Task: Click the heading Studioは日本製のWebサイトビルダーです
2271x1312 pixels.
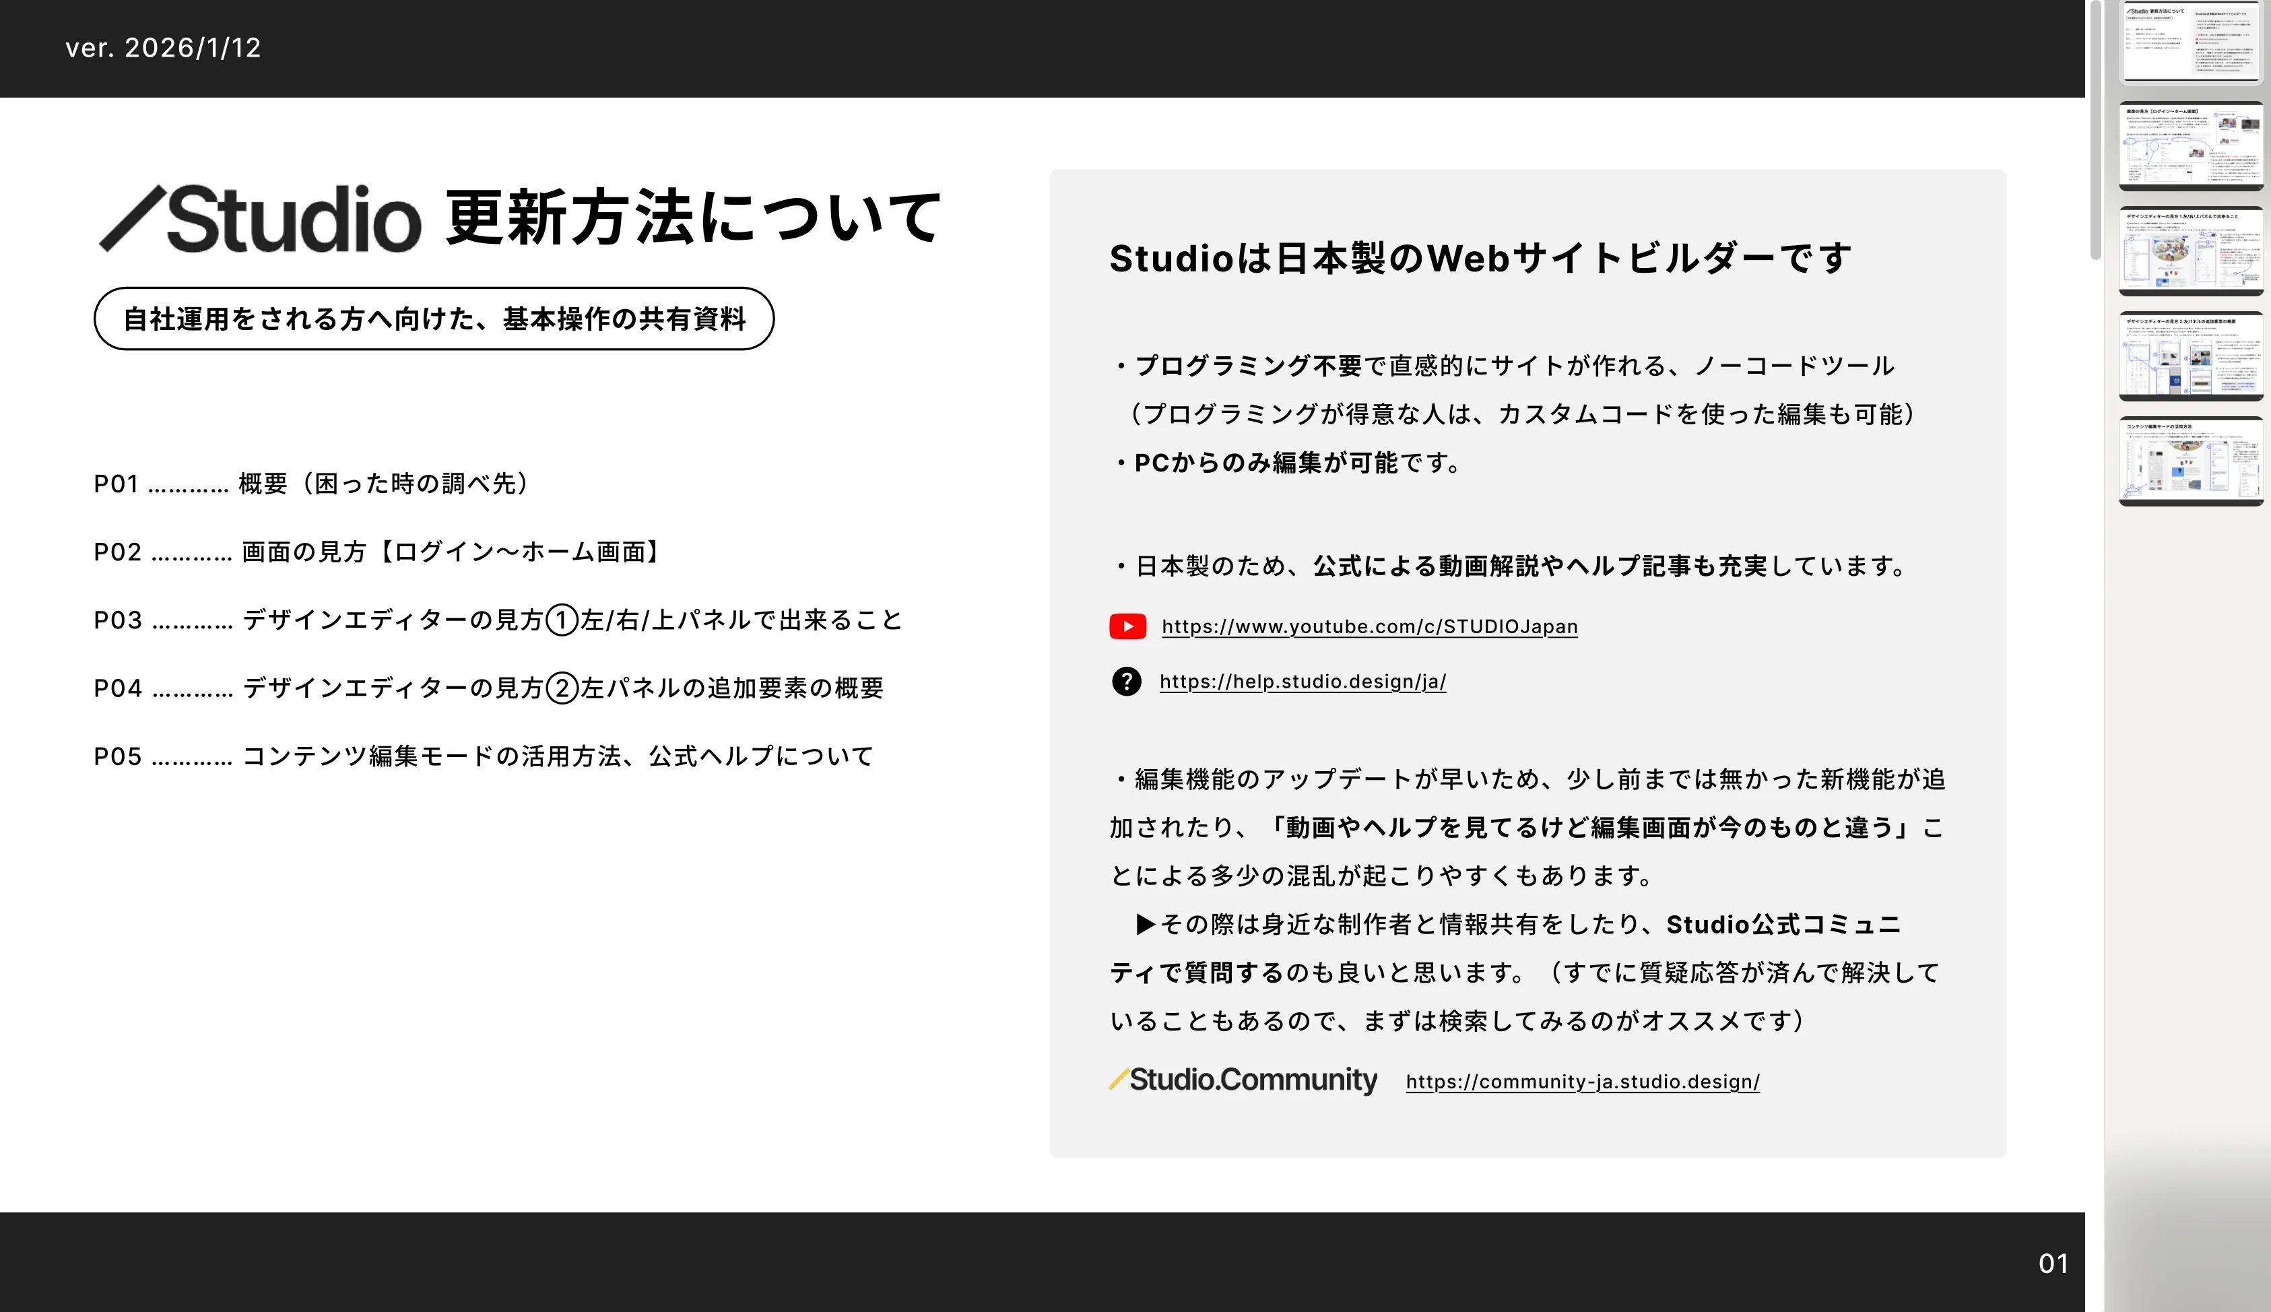Action: click(x=1480, y=259)
